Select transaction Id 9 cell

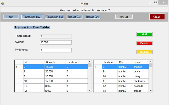34,76
